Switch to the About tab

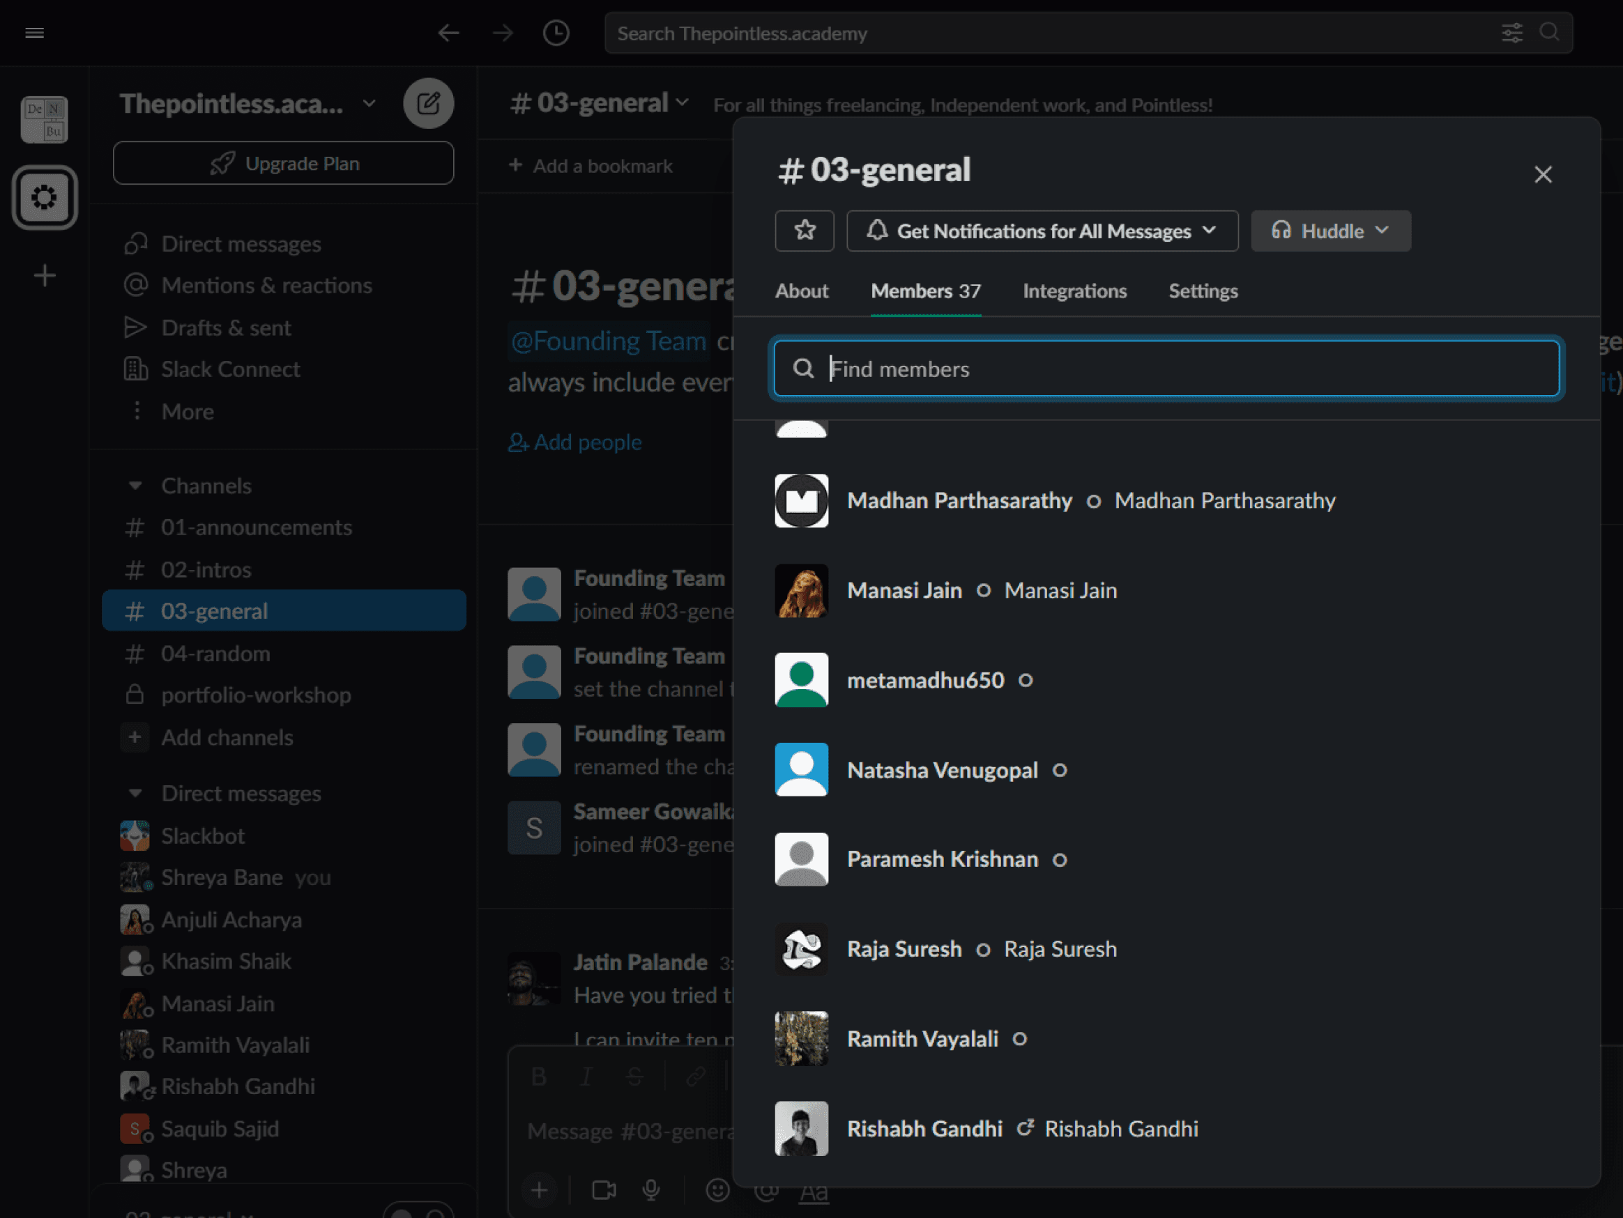tap(801, 291)
